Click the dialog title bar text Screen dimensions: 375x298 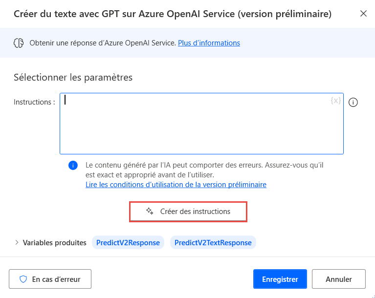pos(172,14)
